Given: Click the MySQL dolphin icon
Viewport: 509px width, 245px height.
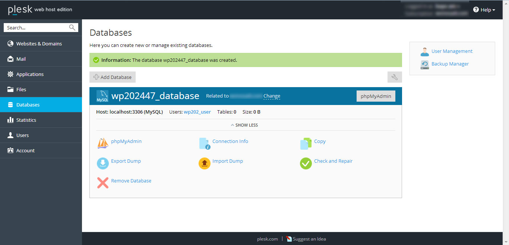Looking at the screenshot, I should 102,96.
